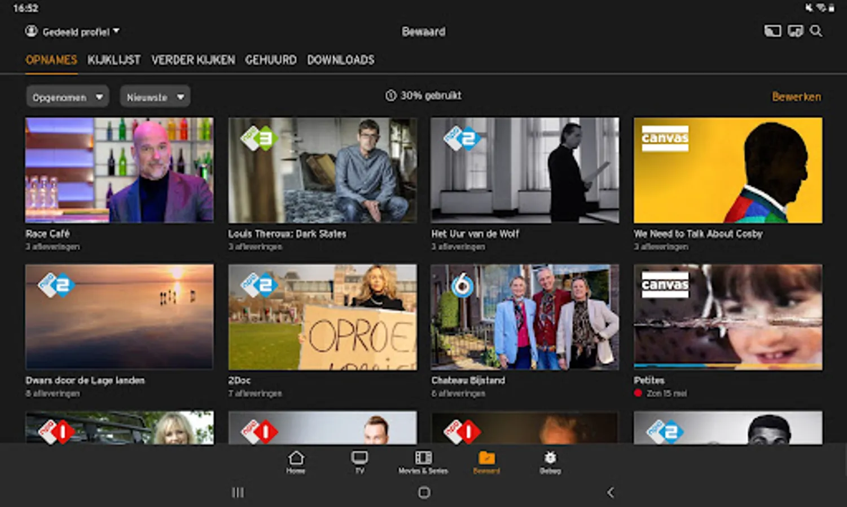The image size is (847, 507).
Task: Tap the second-screen device icon
Action: [796, 31]
